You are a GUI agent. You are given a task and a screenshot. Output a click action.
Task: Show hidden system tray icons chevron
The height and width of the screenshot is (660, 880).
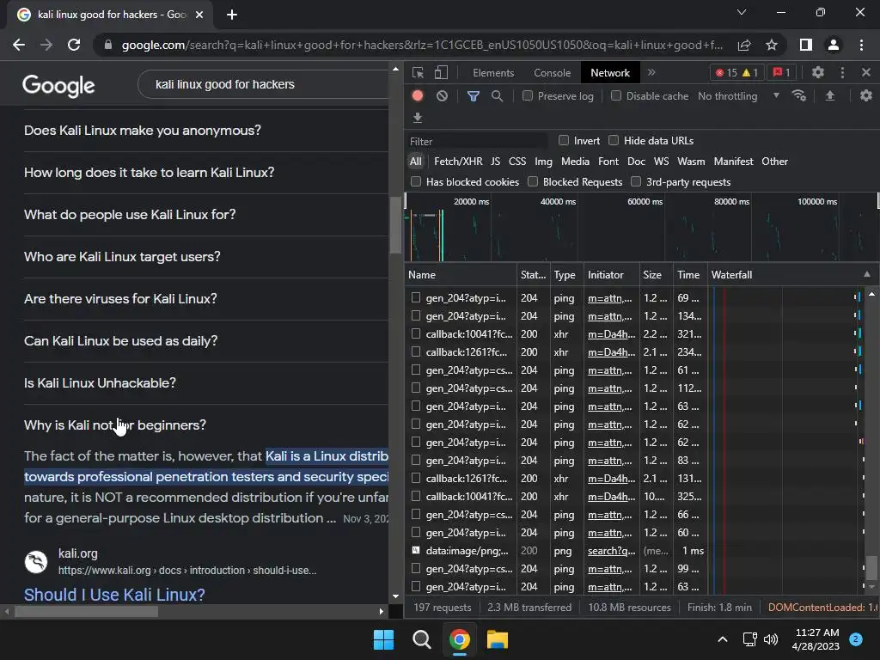click(x=723, y=639)
